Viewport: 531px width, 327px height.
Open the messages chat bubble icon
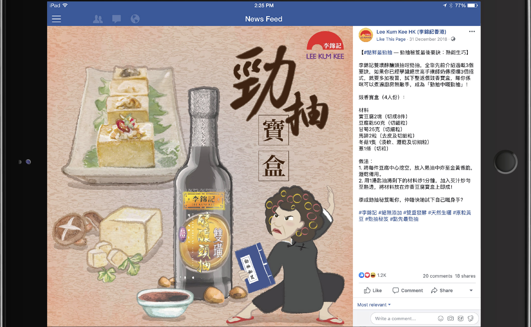116,19
